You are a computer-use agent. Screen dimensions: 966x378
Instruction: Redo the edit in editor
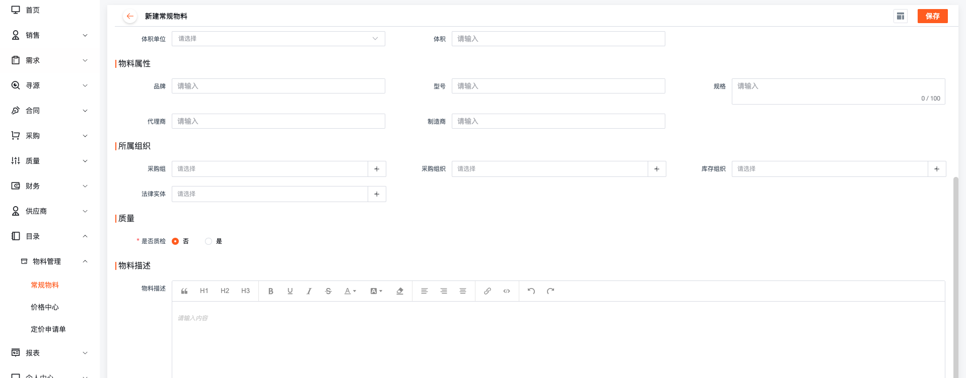point(550,291)
